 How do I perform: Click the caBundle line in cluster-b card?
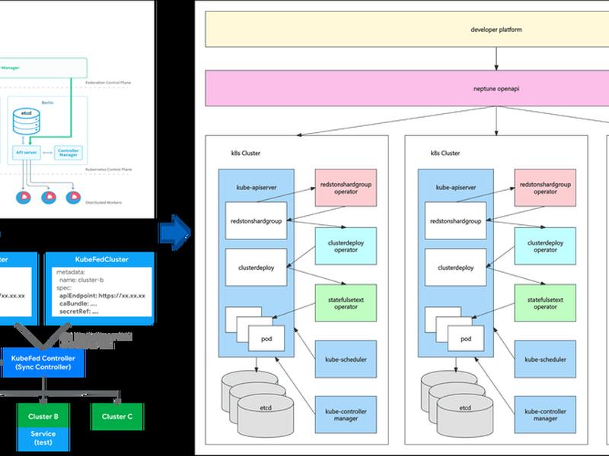click(78, 303)
